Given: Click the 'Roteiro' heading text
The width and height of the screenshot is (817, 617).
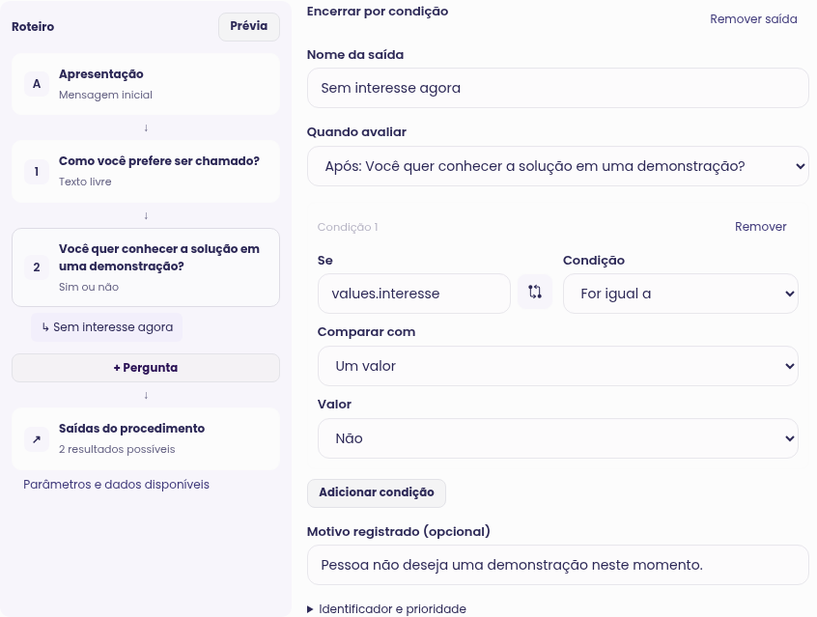Looking at the screenshot, I should pyautogui.click(x=33, y=27).
